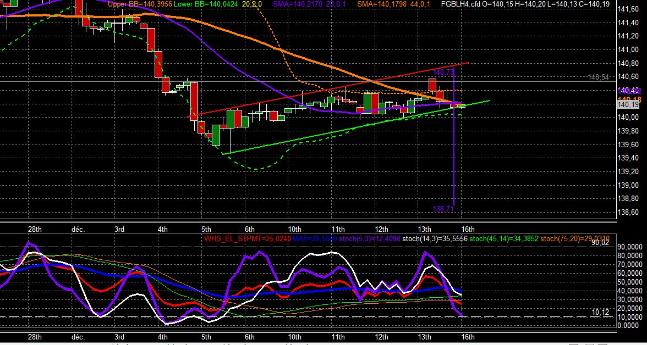The width and height of the screenshot is (647, 345).
Task: Click 140,00 on the price axis
Action: click(629, 118)
